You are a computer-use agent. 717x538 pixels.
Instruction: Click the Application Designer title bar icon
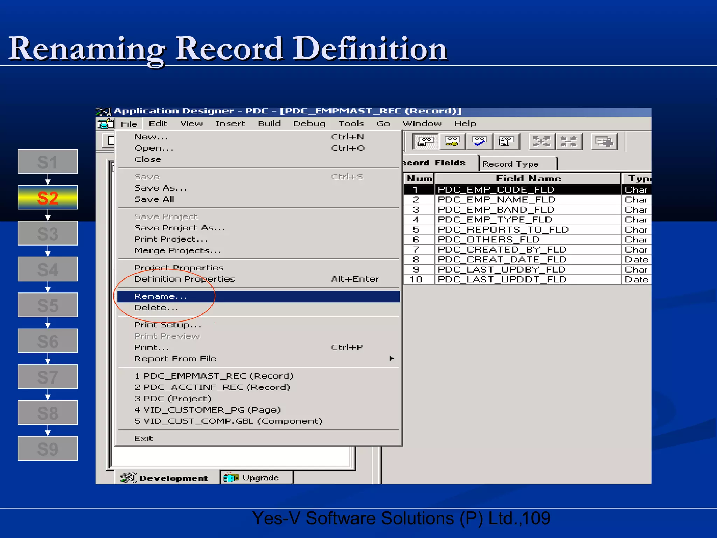[103, 111]
